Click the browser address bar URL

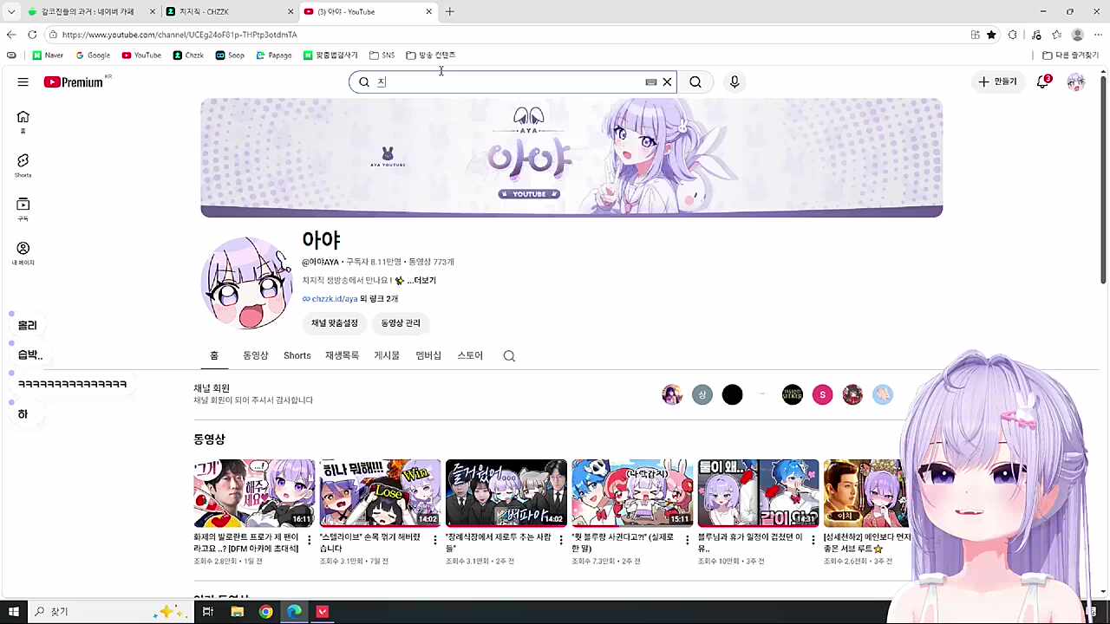180,35
